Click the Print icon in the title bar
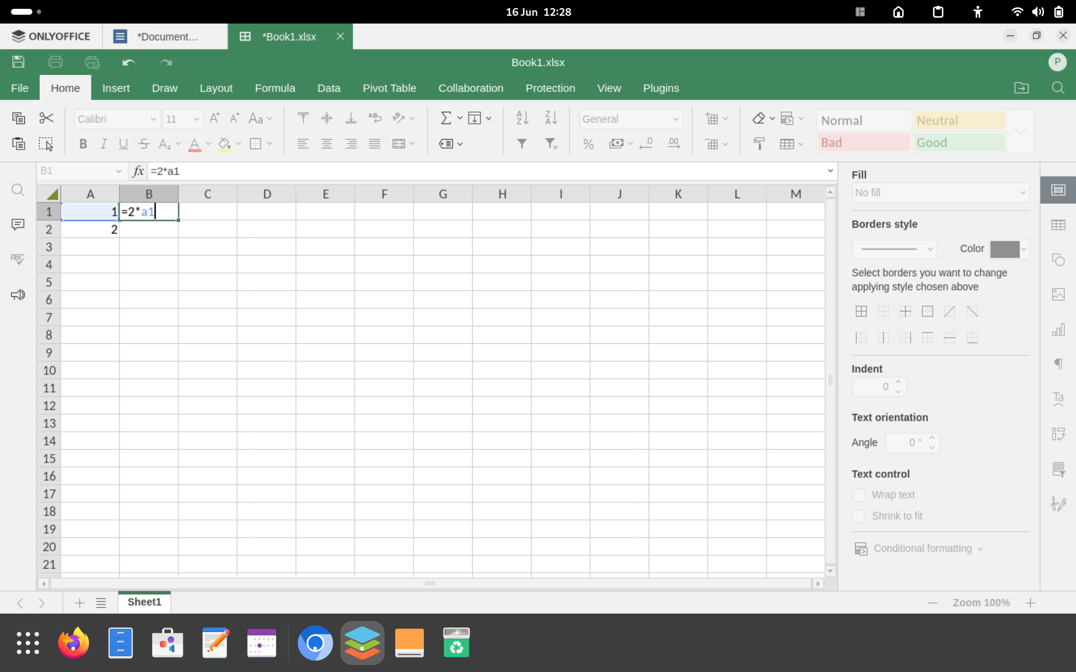The image size is (1076, 672). coord(55,62)
